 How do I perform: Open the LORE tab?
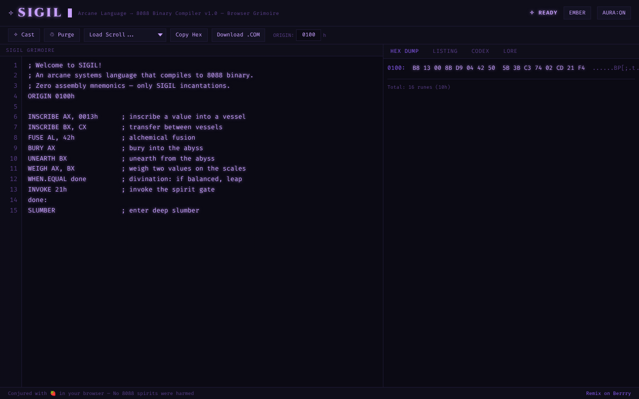pos(510,51)
